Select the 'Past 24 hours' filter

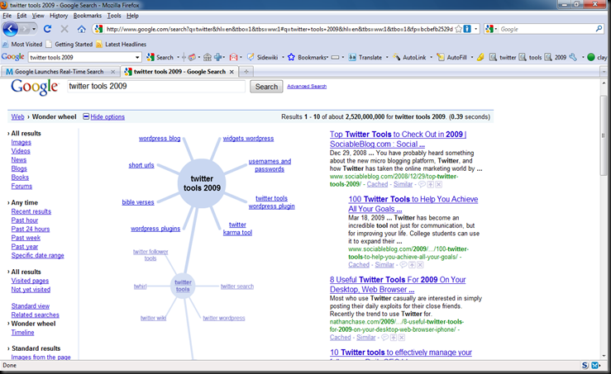coord(31,229)
